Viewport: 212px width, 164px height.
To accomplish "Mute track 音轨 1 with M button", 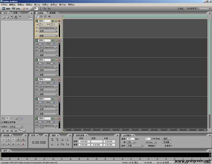I will (x=53, y=21).
